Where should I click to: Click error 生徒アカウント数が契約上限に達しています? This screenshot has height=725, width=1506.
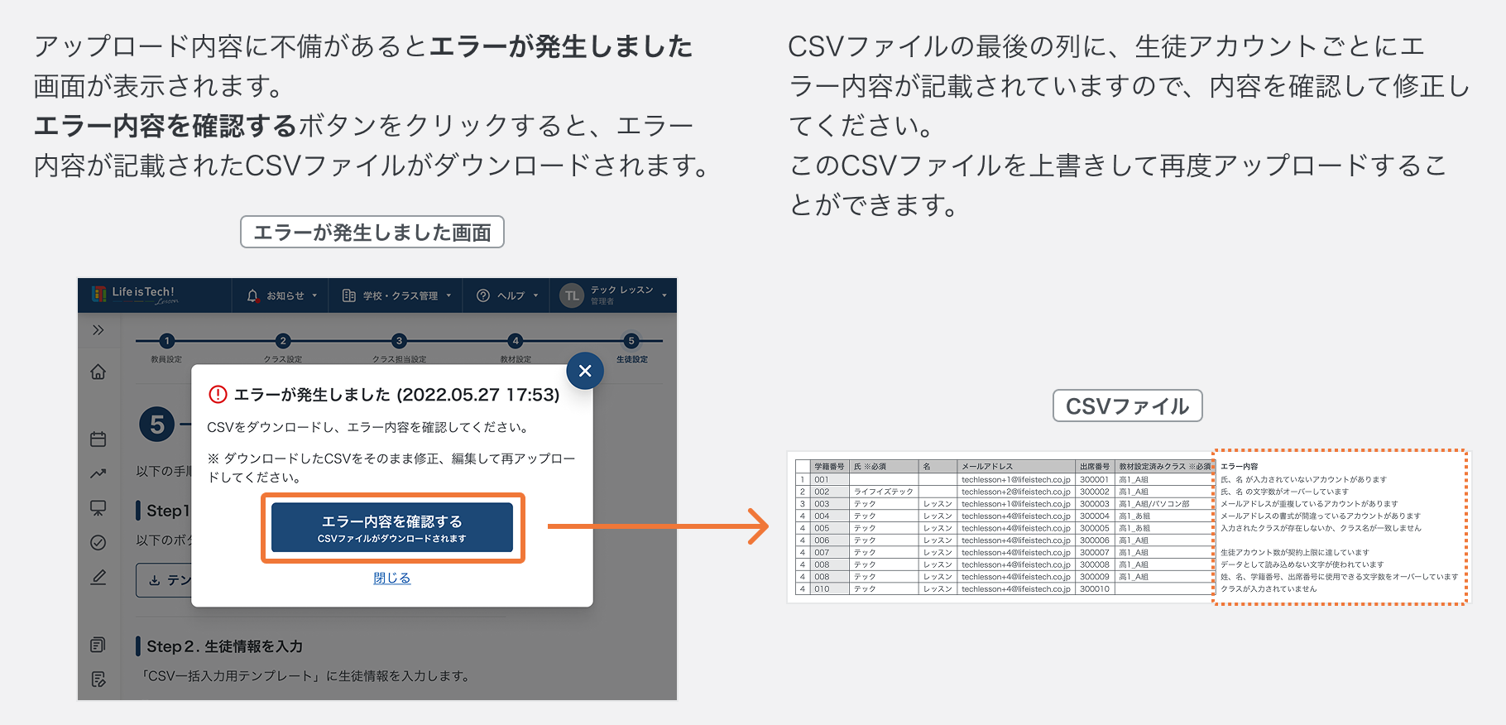click(x=1295, y=552)
